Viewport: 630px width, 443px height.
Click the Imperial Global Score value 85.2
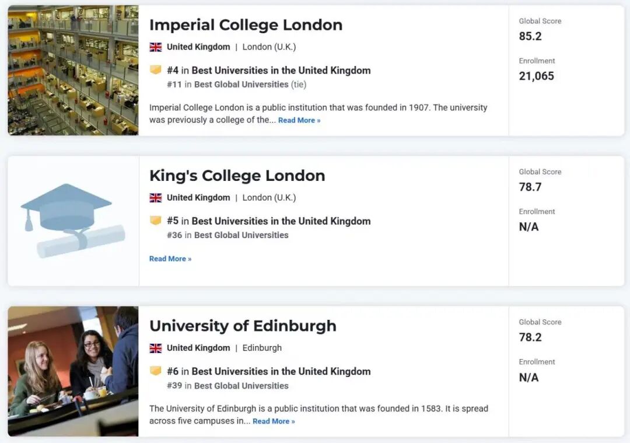click(x=530, y=36)
